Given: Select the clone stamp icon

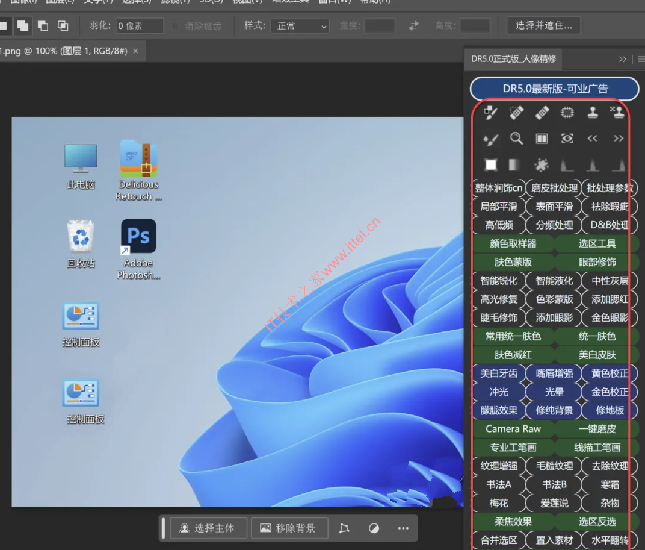Looking at the screenshot, I should tap(593, 113).
